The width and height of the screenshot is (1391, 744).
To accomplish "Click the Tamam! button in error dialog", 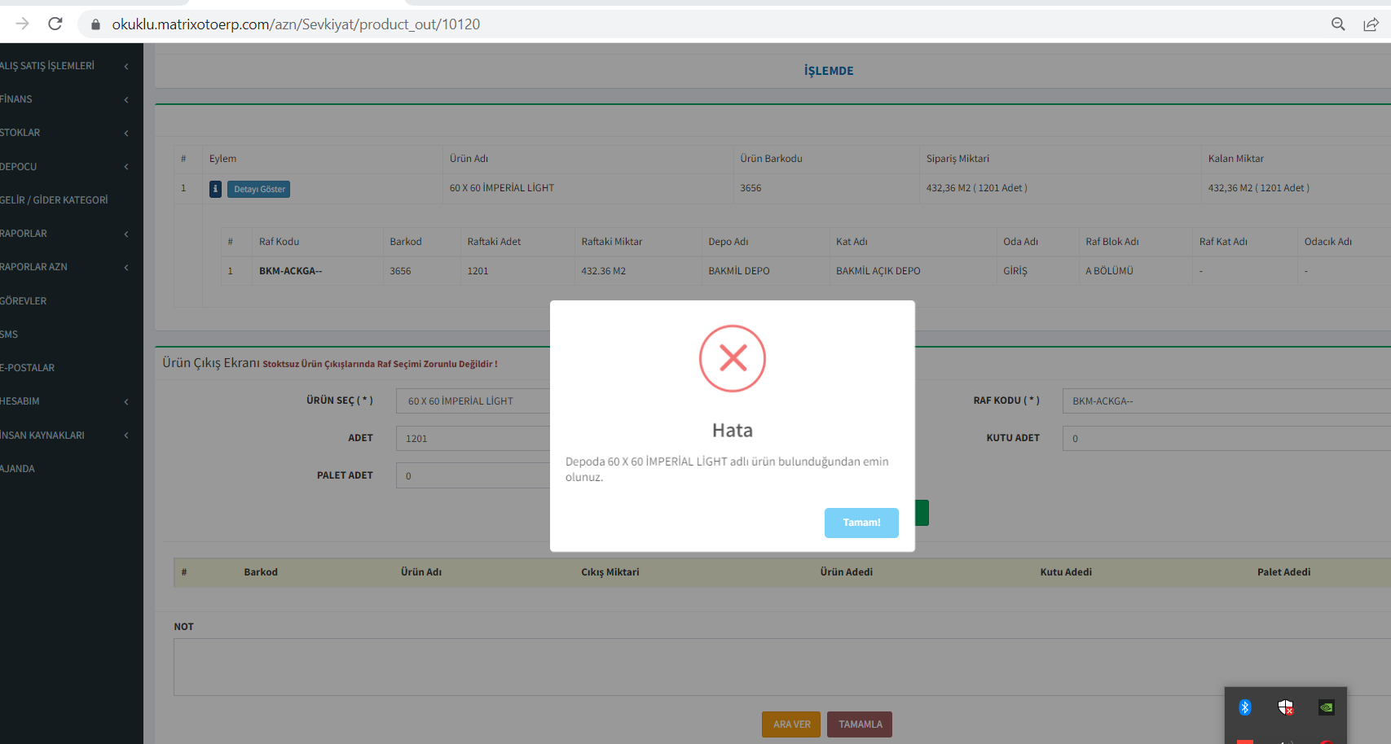I will 861,523.
